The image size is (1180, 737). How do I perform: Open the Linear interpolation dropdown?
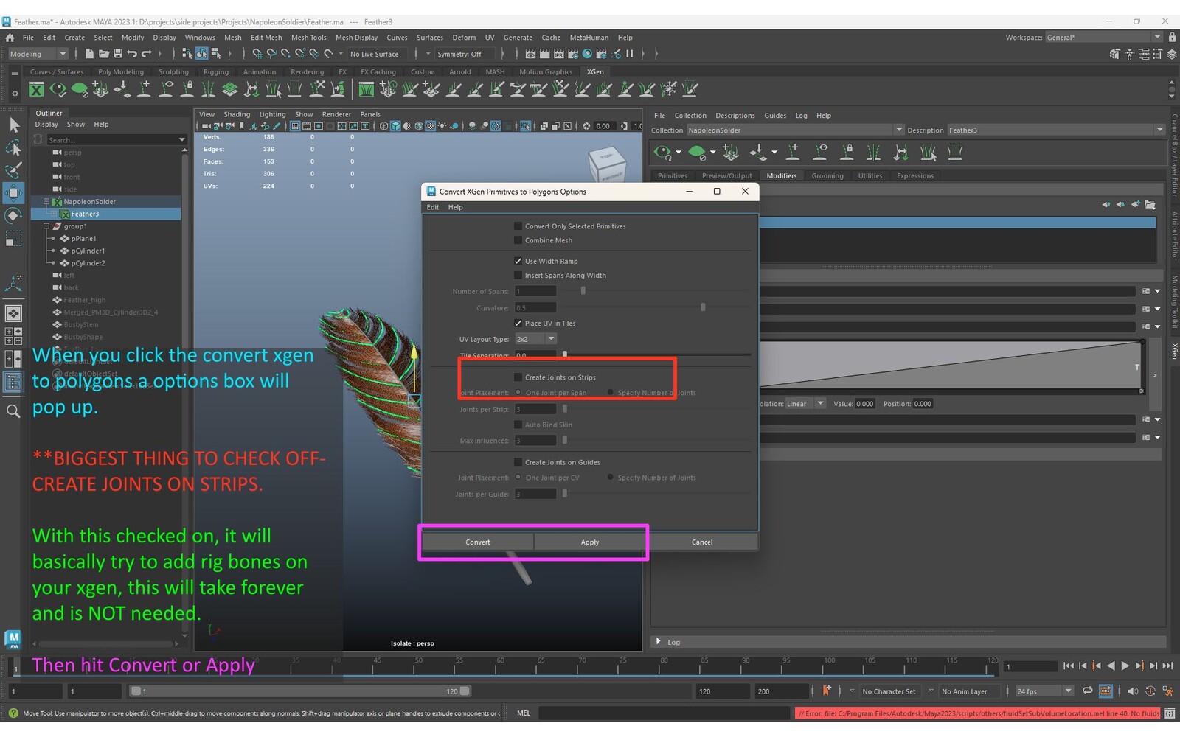[805, 404]
